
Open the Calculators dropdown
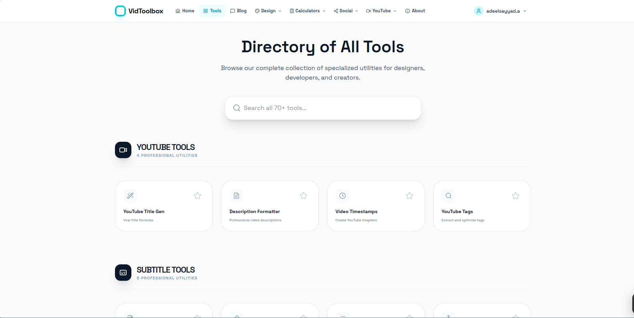coord(307,11)
